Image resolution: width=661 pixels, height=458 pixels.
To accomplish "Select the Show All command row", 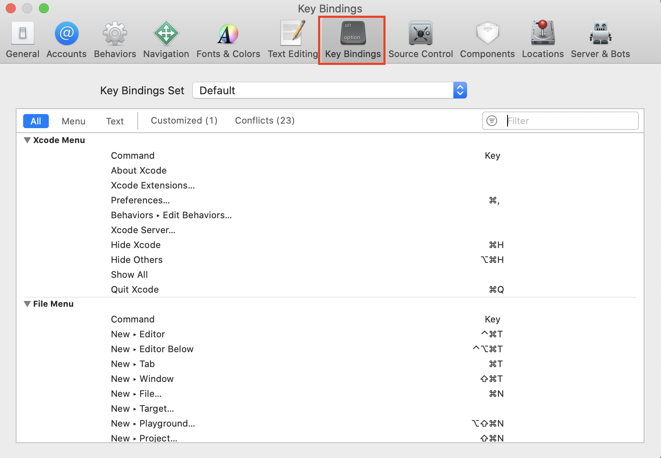I will click(330, 274).
